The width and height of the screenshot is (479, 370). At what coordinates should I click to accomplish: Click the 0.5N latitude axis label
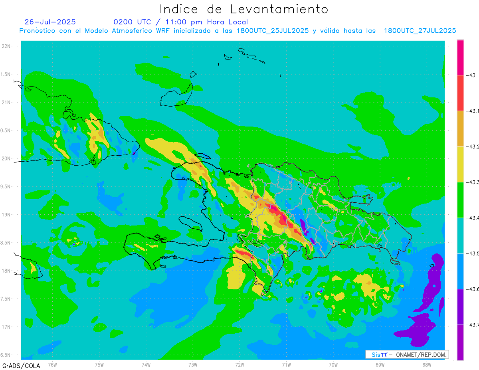click(x=6, y=130)
